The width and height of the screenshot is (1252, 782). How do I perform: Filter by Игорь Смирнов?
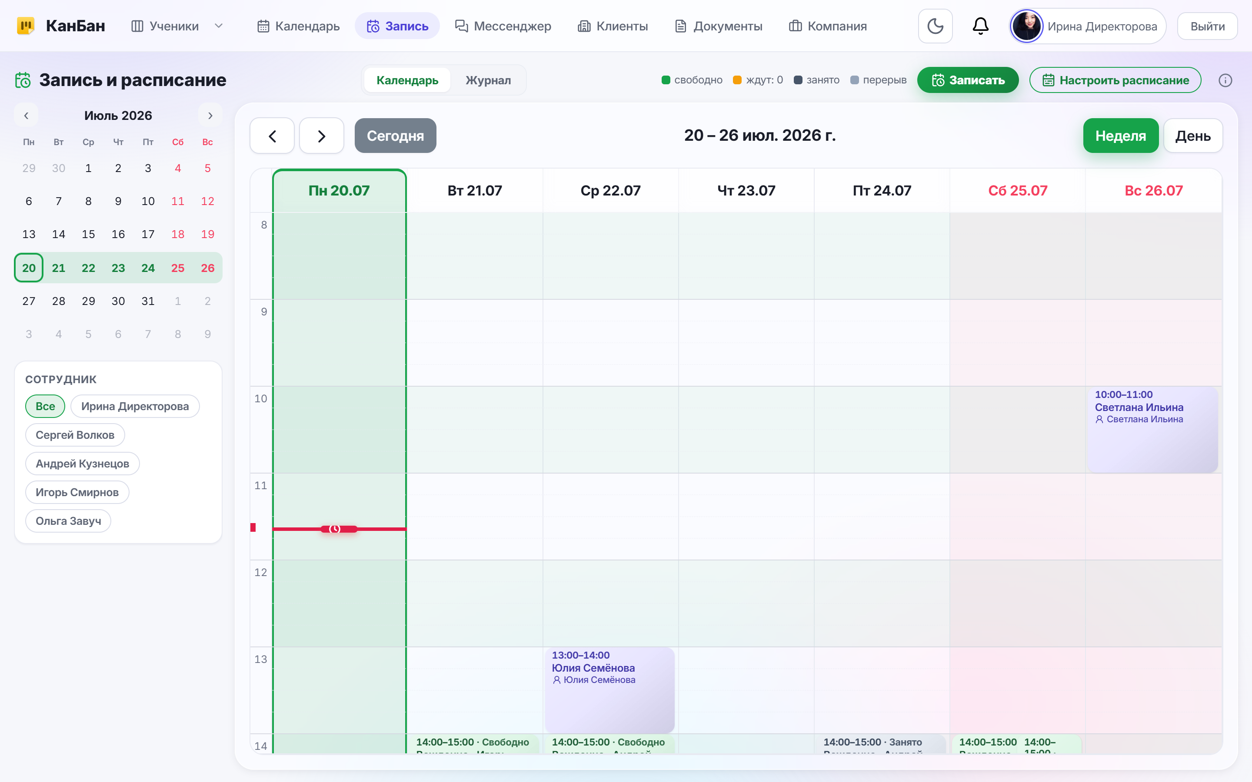(x=77, y=492)
